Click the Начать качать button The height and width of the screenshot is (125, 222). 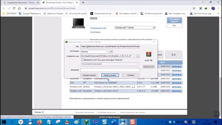110,75
